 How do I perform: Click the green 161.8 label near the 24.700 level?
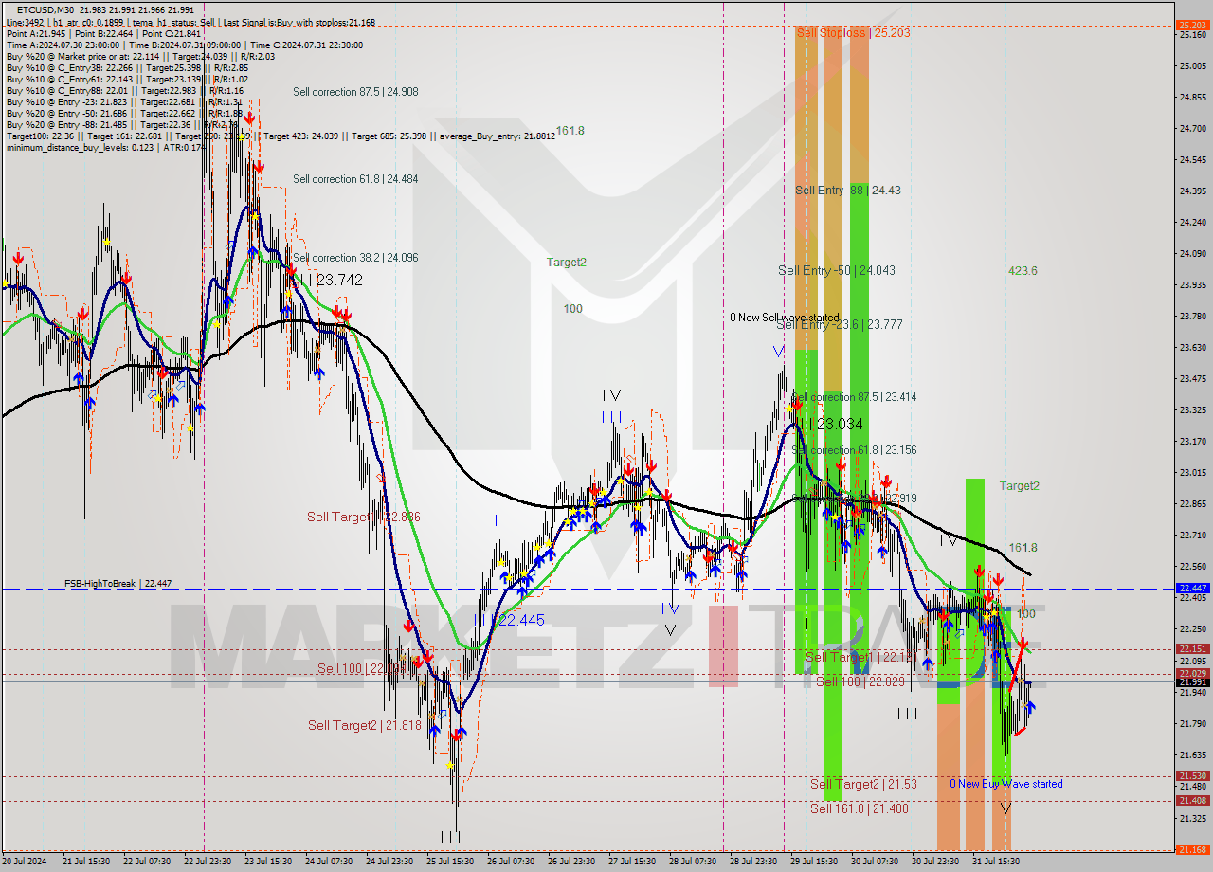coord(570,130)
